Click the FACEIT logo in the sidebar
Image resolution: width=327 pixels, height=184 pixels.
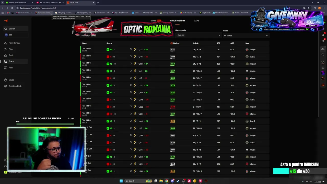coord(6,21)
